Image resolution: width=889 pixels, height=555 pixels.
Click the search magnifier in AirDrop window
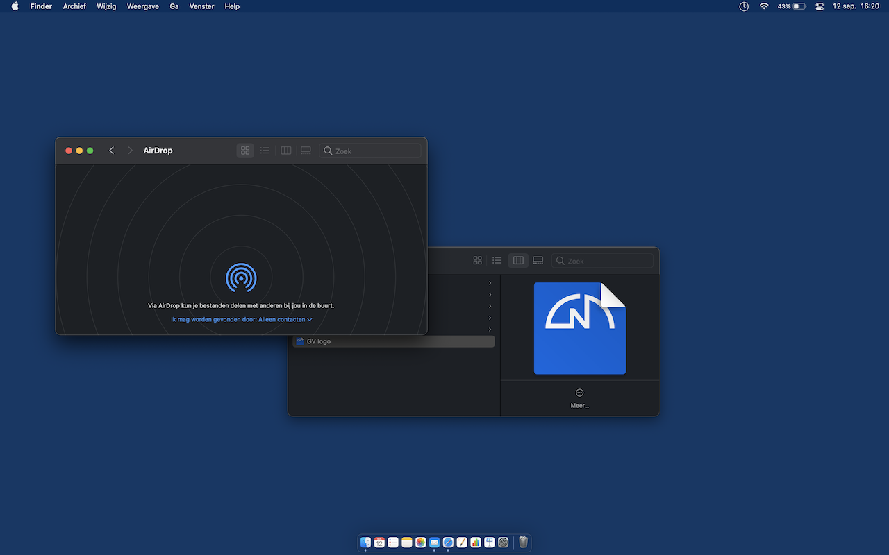click(328, 151)
